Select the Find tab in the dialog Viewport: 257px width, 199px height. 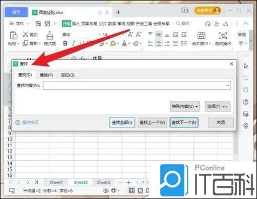pyautogui.click(x=25, y=75)
